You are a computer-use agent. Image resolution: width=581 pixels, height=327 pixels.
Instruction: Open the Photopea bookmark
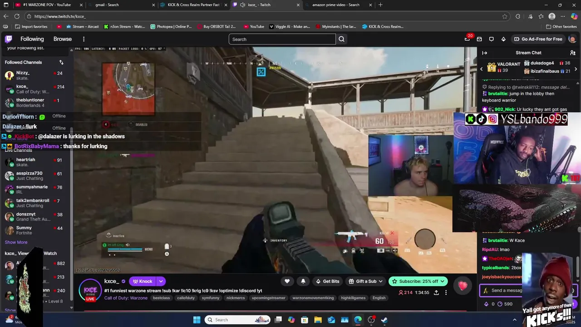click(x=171, y=26)
